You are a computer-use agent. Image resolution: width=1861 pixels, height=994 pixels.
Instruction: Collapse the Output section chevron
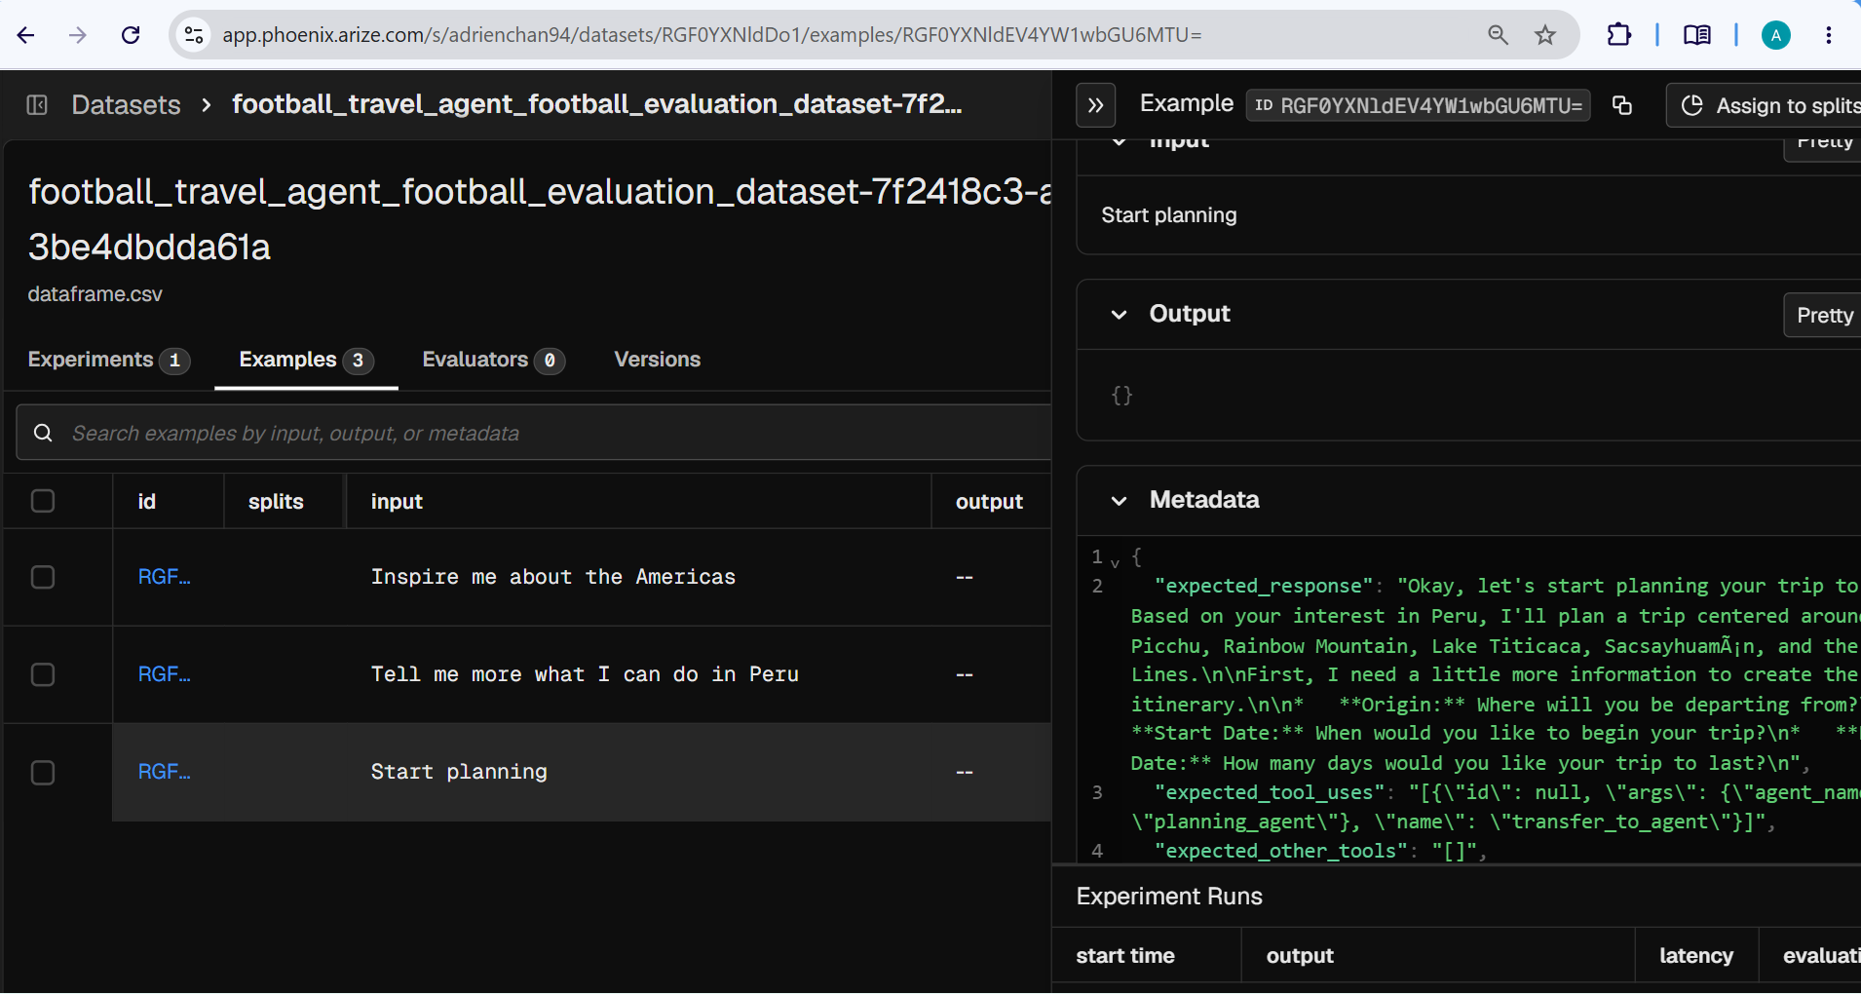(x=1120, y=315)
